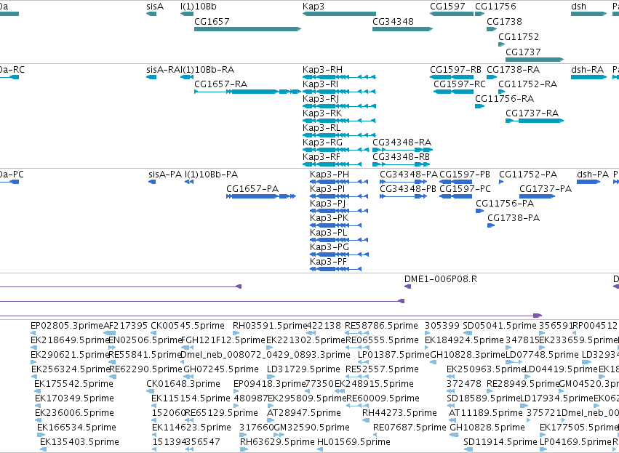Click the Kap3-RG transcript label

322,142
